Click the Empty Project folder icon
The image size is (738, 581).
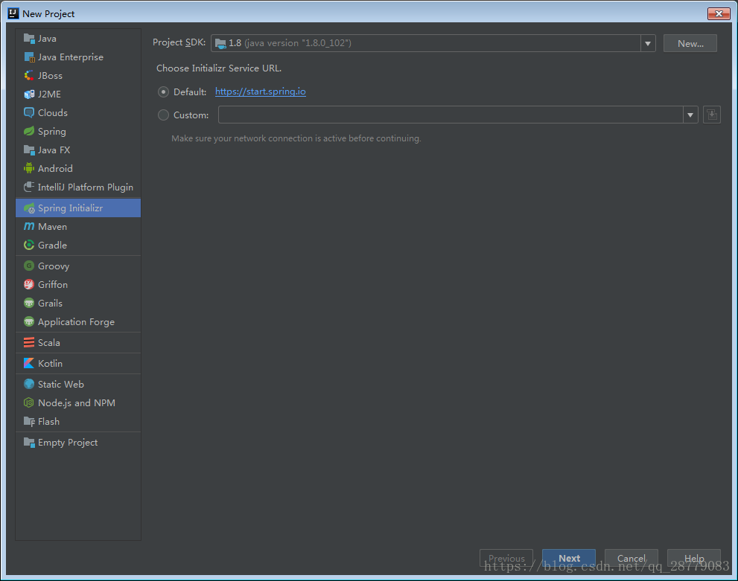[29, 443]
